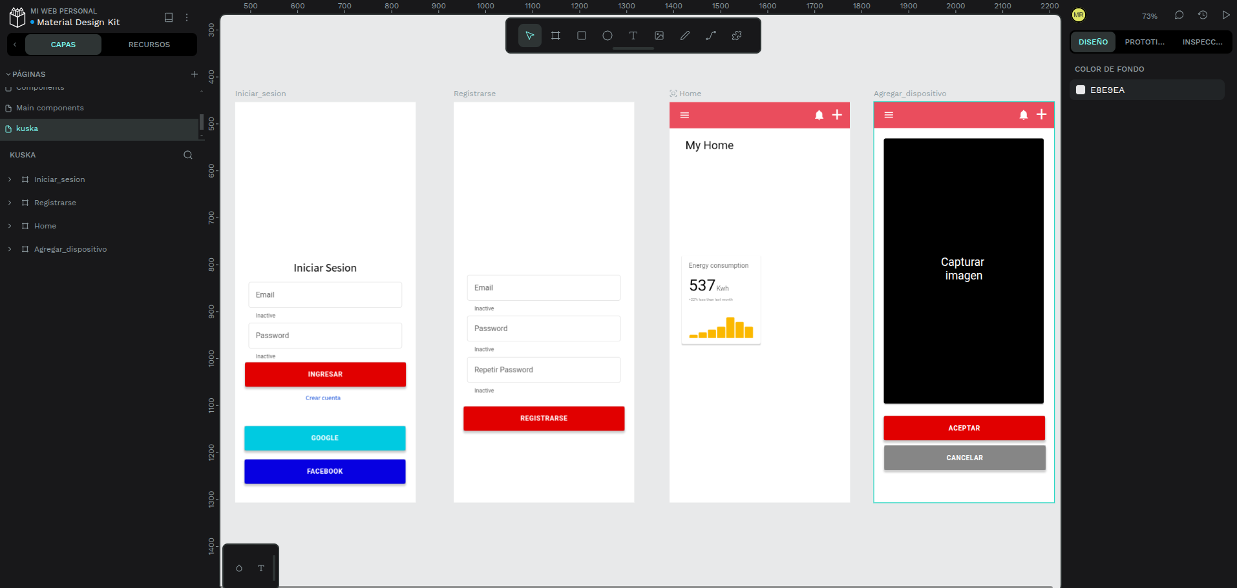Select the Main components page
1237x588 pixels.
(x=50, y=108)
